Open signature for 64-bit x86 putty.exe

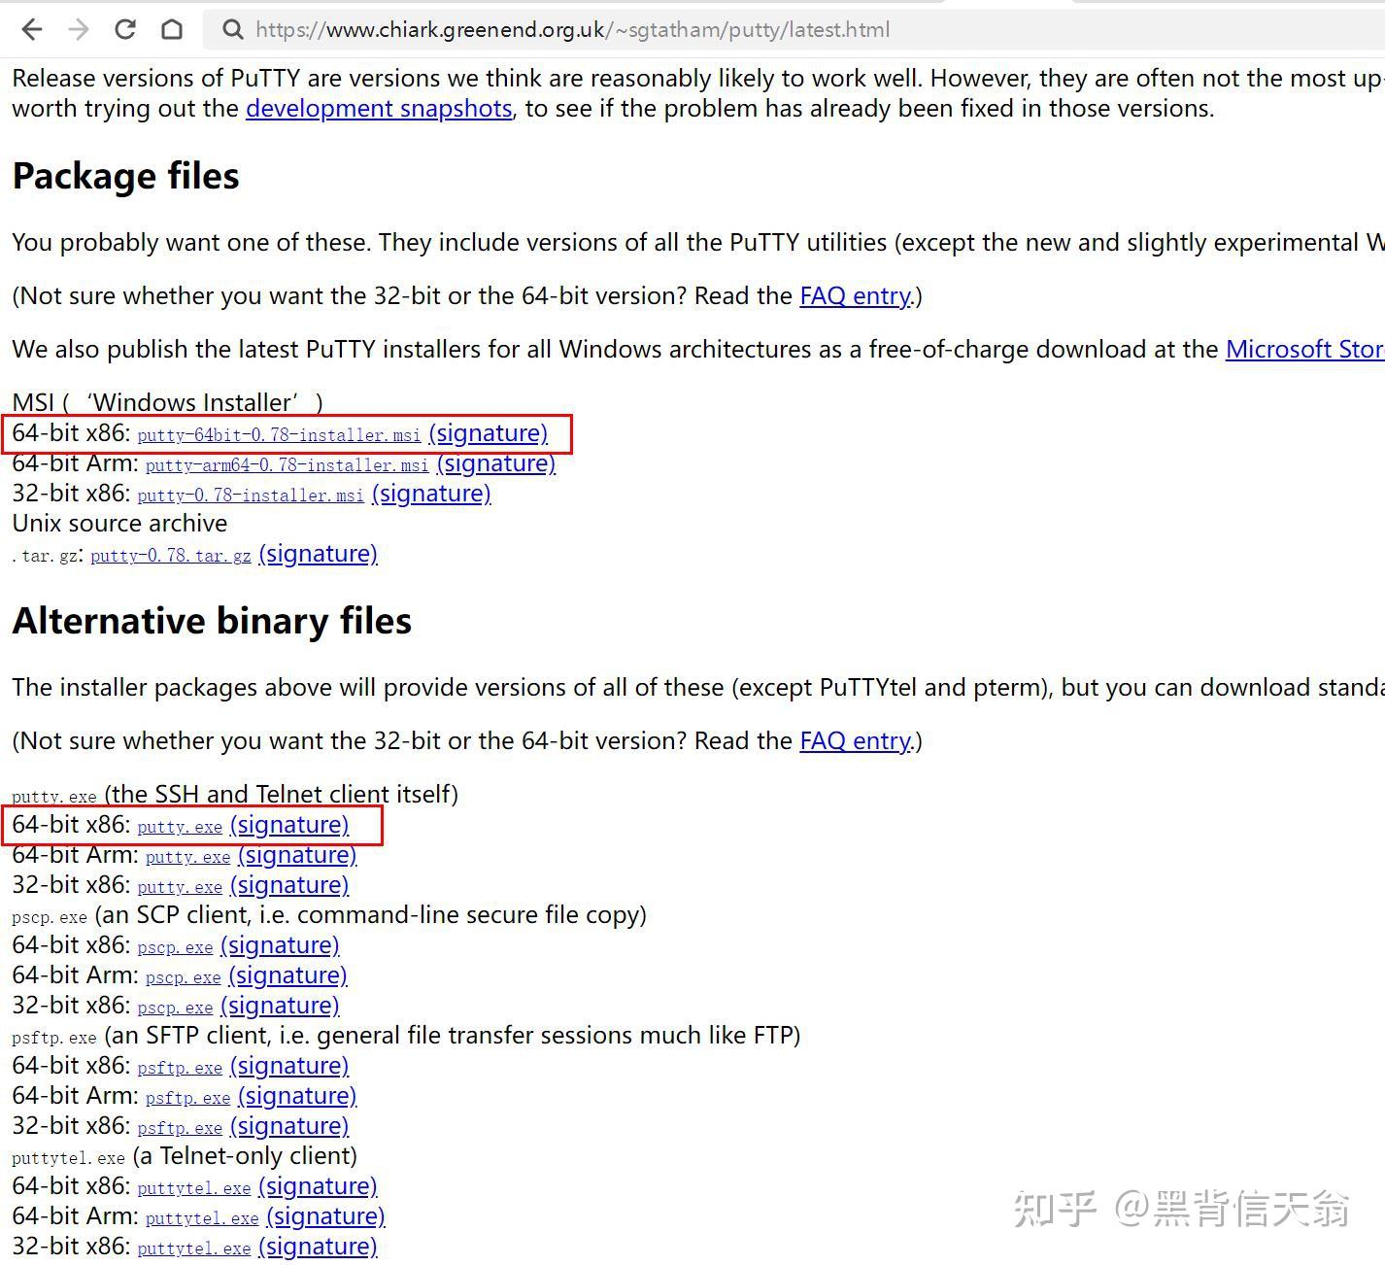click(289, 825)
